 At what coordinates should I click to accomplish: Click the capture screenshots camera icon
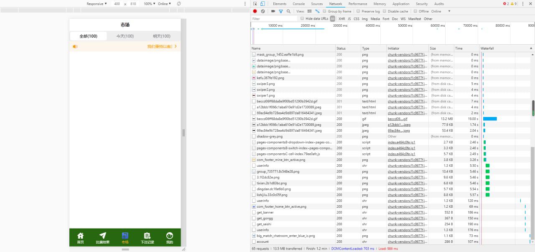click(x=273, y=11)
